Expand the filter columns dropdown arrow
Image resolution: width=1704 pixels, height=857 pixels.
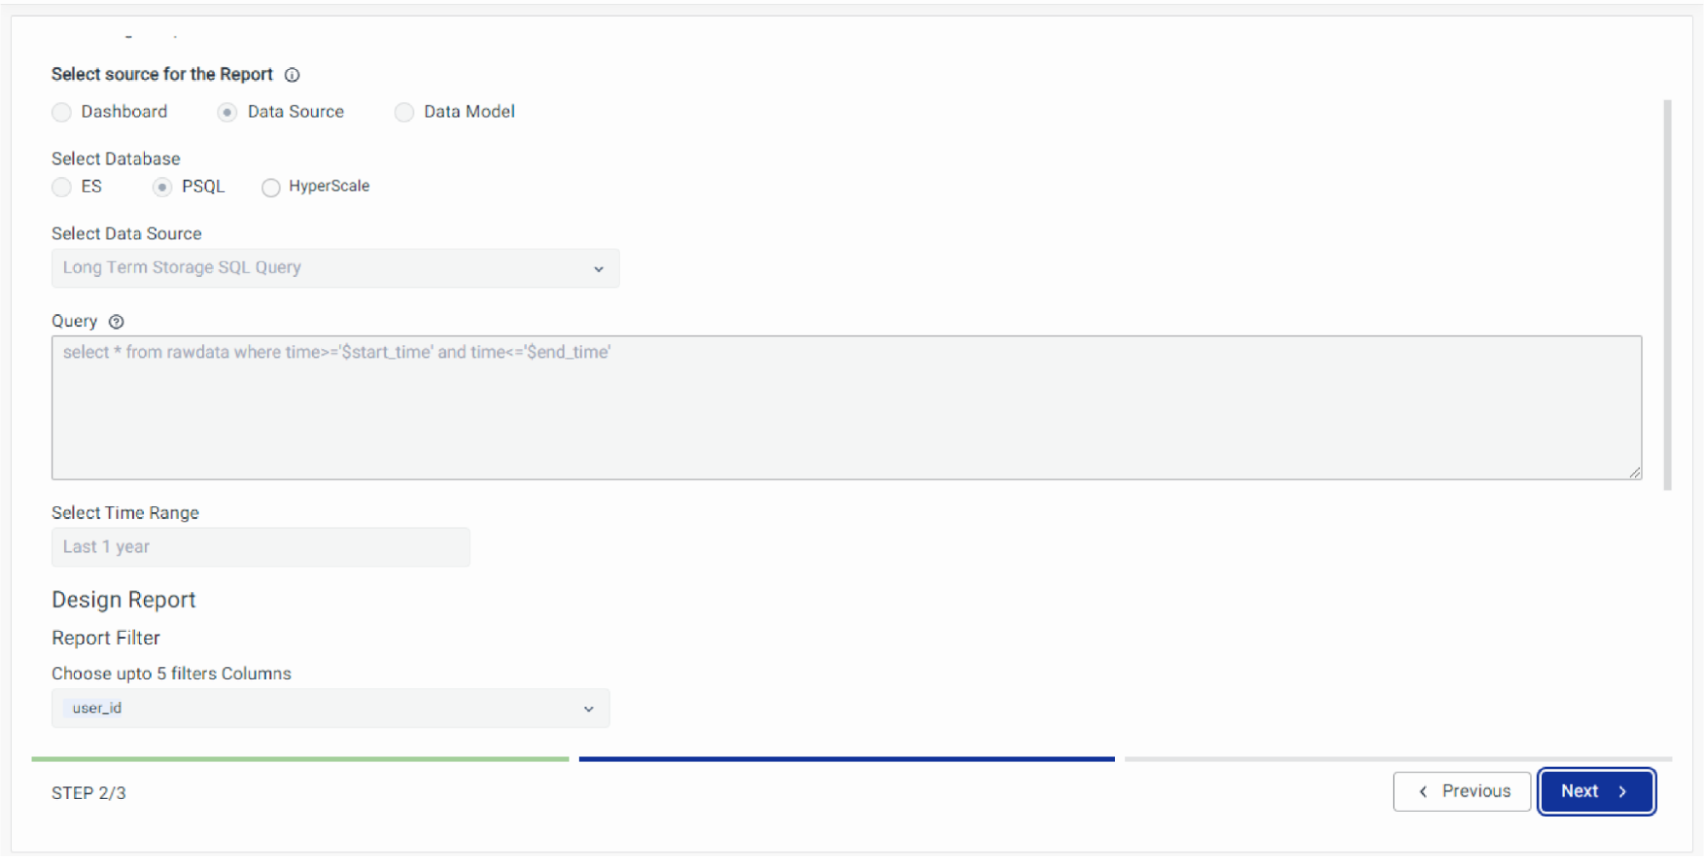pos(588,709)
